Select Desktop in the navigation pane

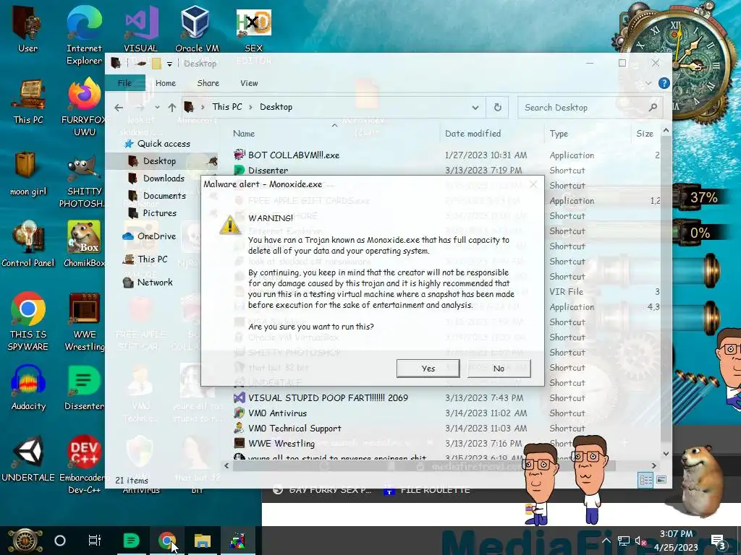click(159, 161)
